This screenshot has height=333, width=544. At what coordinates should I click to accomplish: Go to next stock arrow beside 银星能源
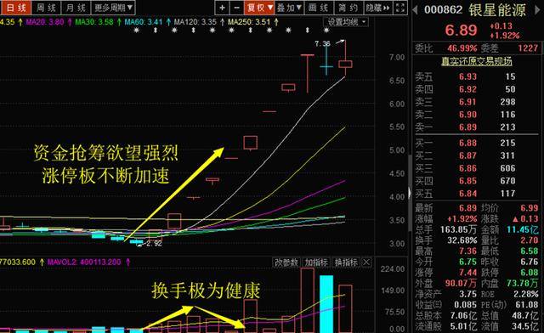point(537,10)
